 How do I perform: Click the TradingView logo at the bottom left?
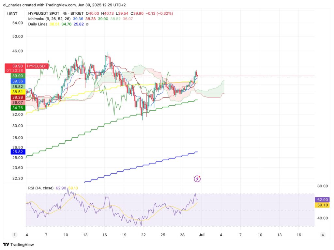click(x=18, y=244)
